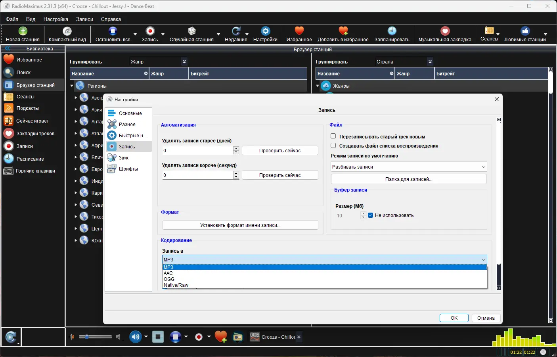Confirm settings with OK button

pyautogui.click(x=454, y=318)
